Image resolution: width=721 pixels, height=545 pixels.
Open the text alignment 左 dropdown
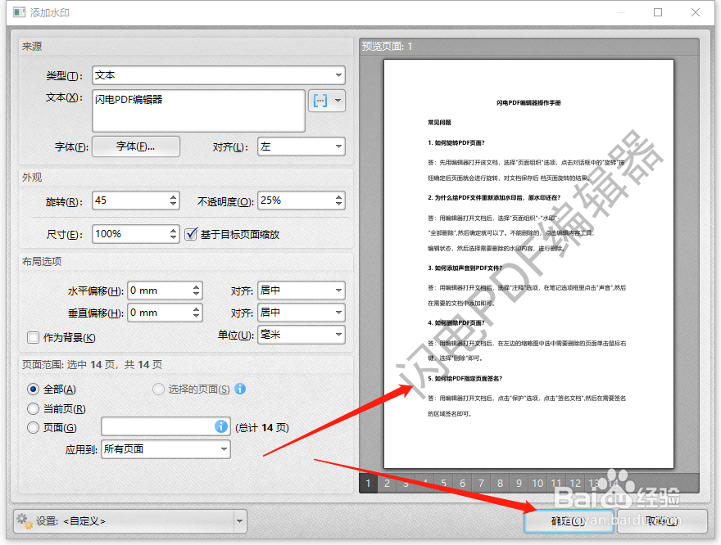click(302, 147)
